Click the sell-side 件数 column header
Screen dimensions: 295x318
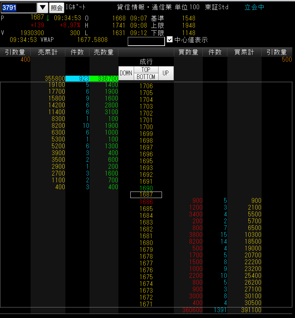tap(77, 52)
